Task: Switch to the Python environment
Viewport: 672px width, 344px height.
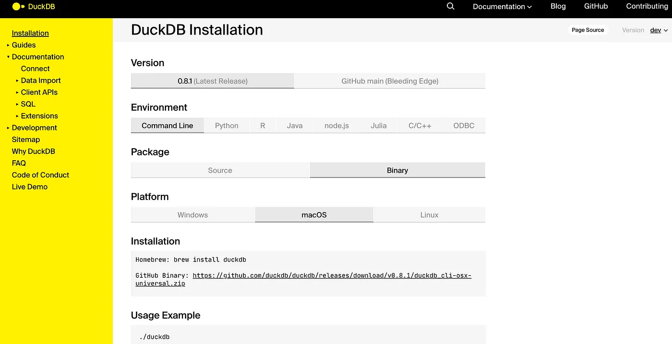Action: coord(226,125)
